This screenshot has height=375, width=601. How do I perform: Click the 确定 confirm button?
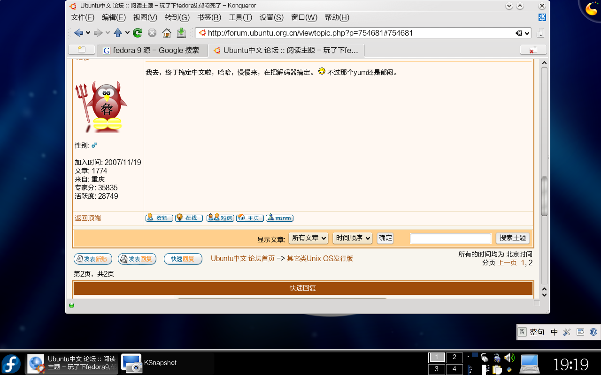385,238
